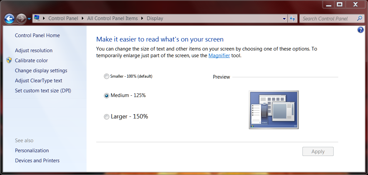Click the Apply button
The width and height of the screenshot is (368, 175).
tap(318, 152)
